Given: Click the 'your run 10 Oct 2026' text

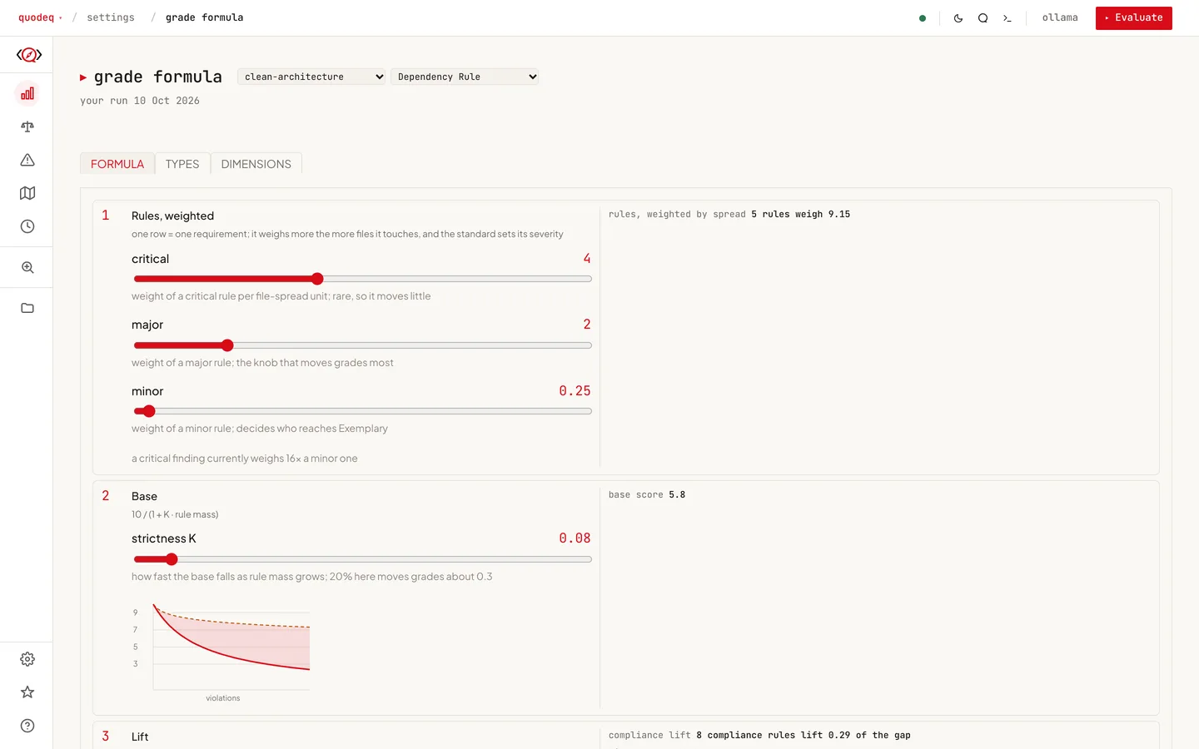Looking at the screenshot, I should click(140, 101).
